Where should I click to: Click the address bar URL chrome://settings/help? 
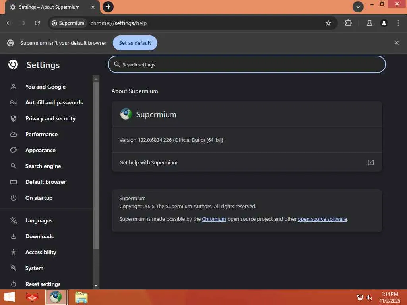(x=118, y=23)
